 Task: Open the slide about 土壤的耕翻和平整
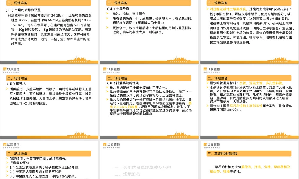(49, 32)
